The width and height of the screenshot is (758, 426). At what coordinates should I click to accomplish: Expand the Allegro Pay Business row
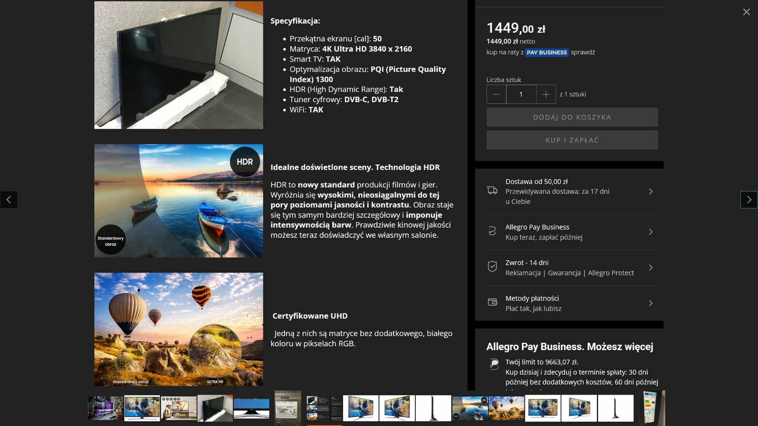[x=572, y=232]
